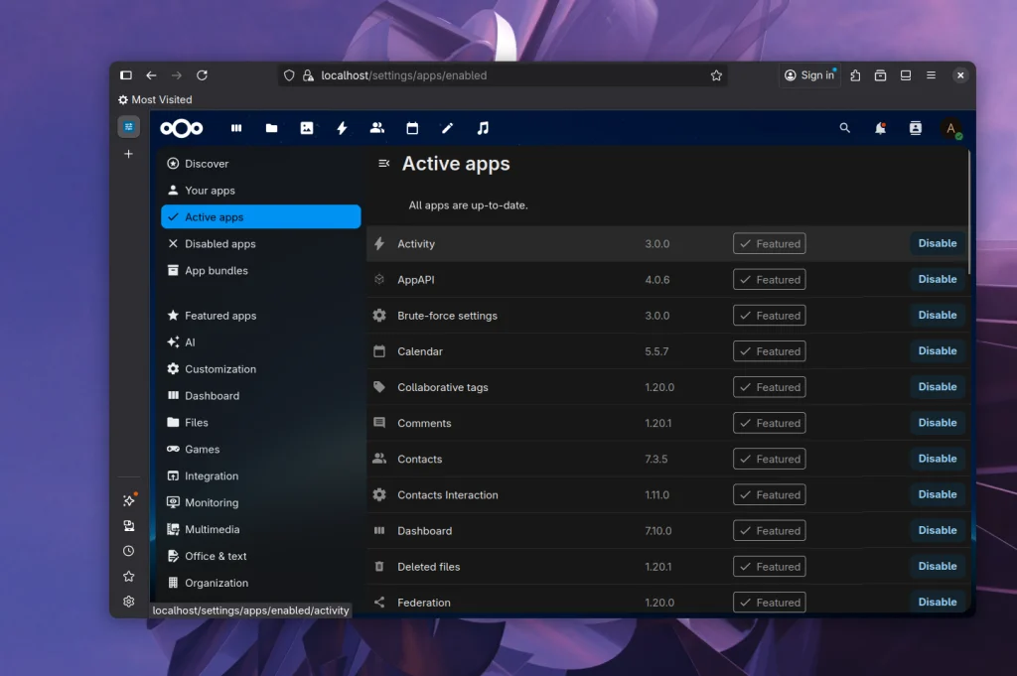Bookmark this page with the star

coord(716,75)
